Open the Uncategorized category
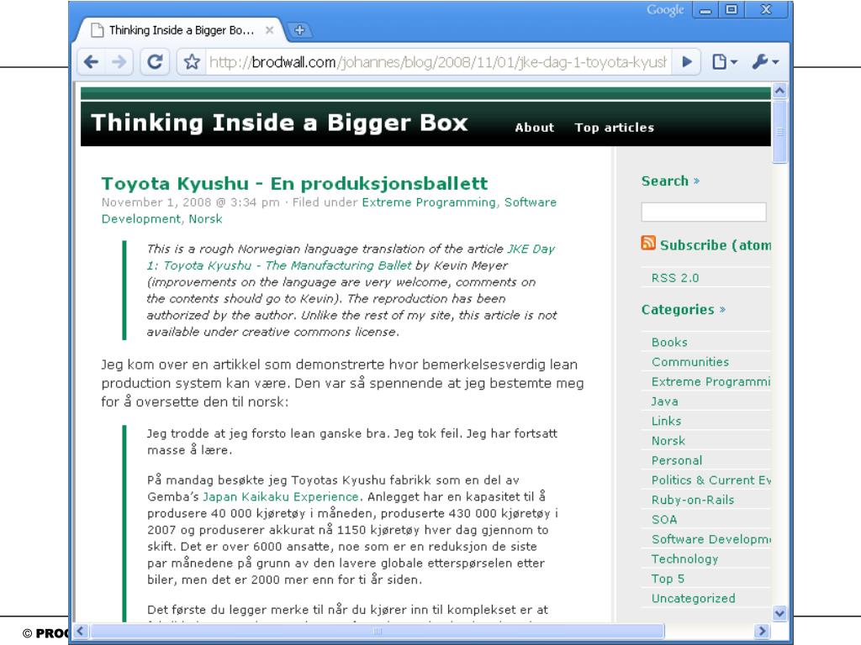 pos(693,598)
